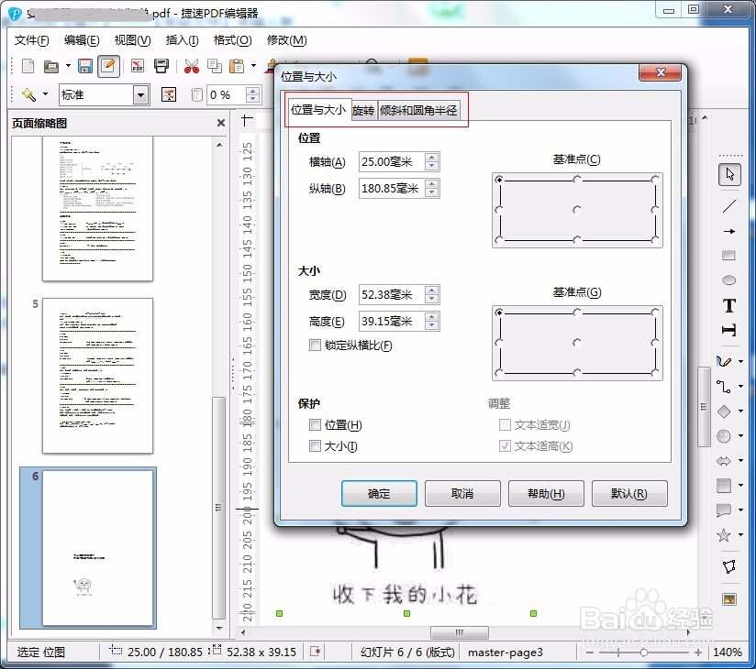Viewport: 756px width, 669px height.
Task: Enable the 锁定纵横比 checkbox
Action: pos(316,344)
